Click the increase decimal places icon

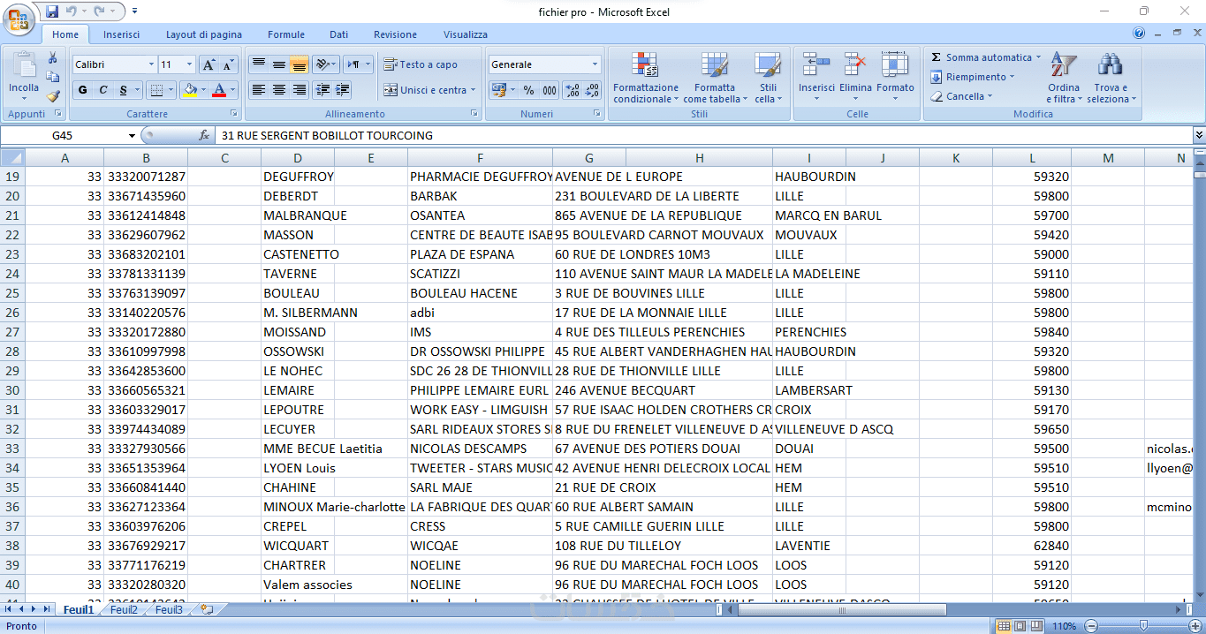click(572, 90)
